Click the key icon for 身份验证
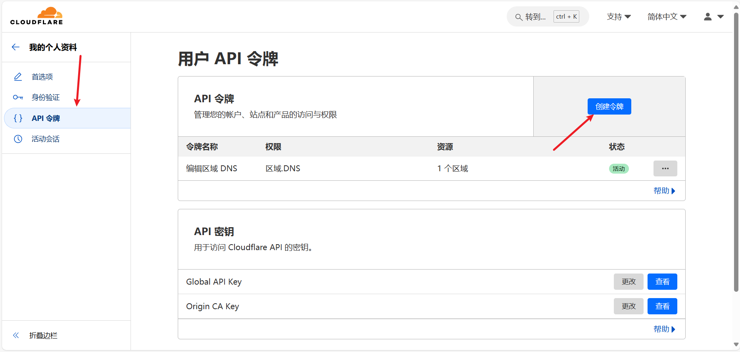The width and height of the screenshot is (740, 352). 18,97
